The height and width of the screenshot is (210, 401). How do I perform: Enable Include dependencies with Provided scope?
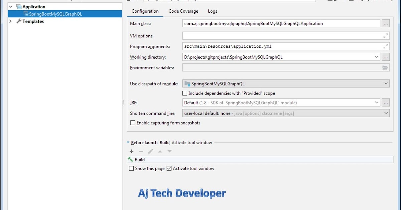pyautogui.click(x=185, y=93)
